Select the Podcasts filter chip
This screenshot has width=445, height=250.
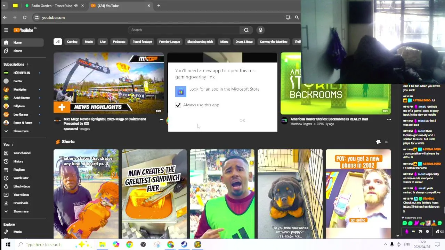tap(119, 42)
